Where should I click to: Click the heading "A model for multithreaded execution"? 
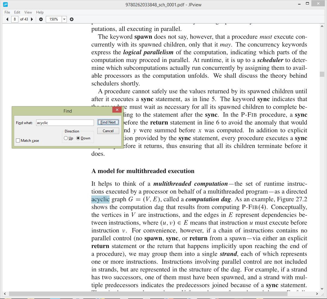click(x=143, y=171)
